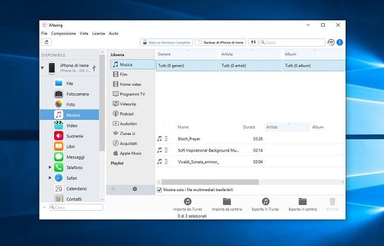Select Tutti (0 album) row
The width and height of the screenshot is (384, 246).
pyautogui.click(x=314, y=66)
